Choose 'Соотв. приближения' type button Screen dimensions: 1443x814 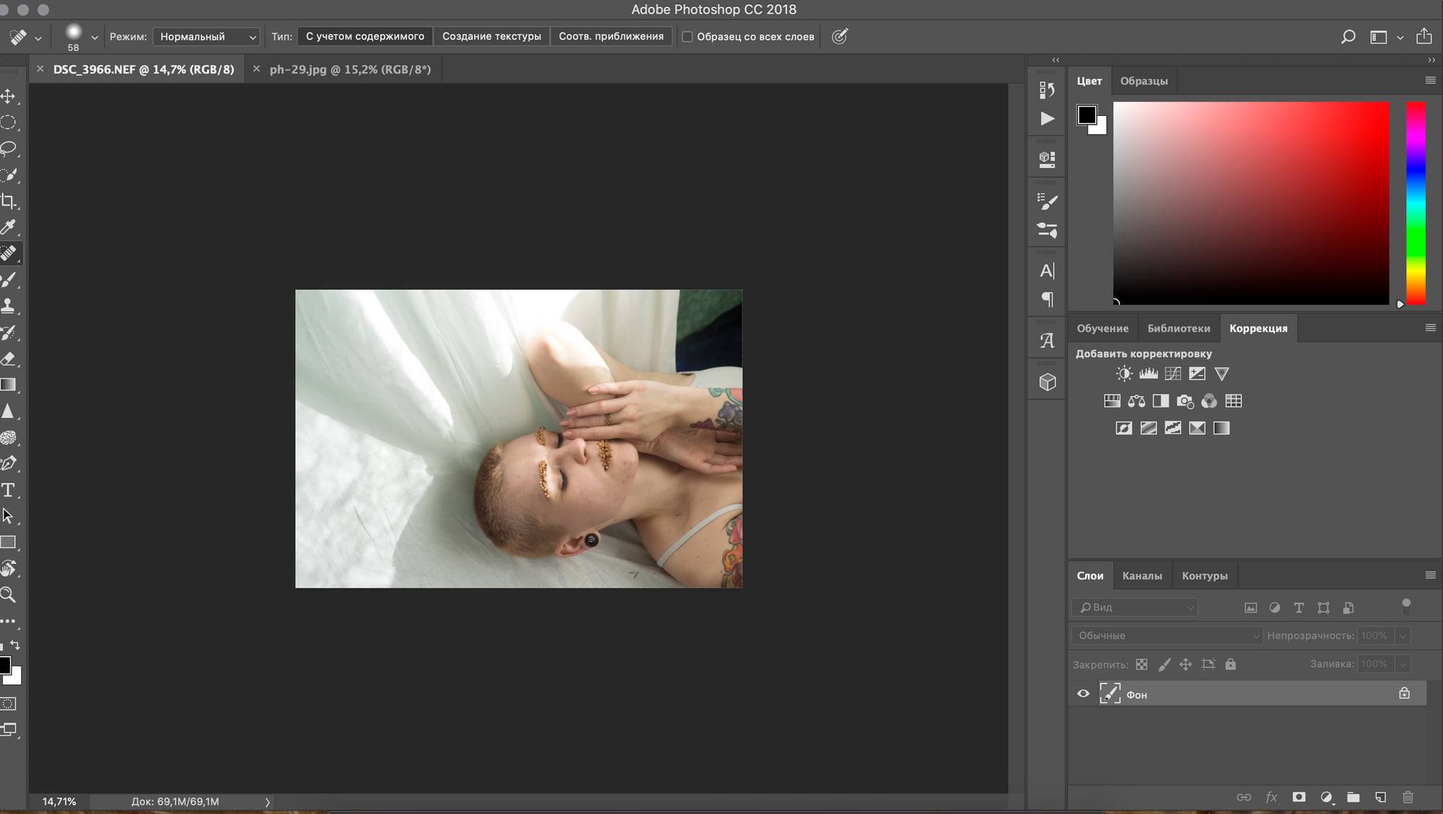tap(610, 36)
